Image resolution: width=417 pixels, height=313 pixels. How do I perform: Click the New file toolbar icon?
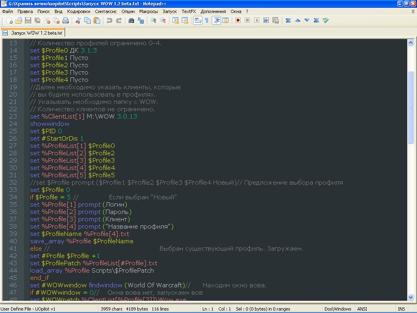[9, 20]
